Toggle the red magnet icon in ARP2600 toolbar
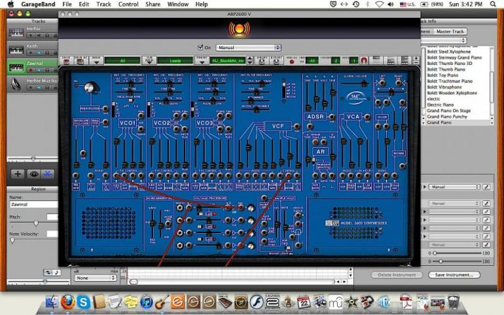 [x=363, y=60]
